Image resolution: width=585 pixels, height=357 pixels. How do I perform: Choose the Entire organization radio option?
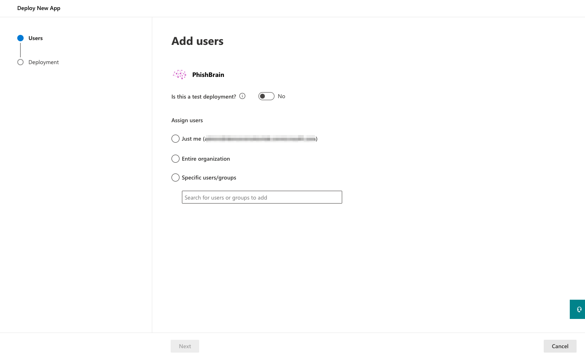pyautogui.click(x=175, y=159)
